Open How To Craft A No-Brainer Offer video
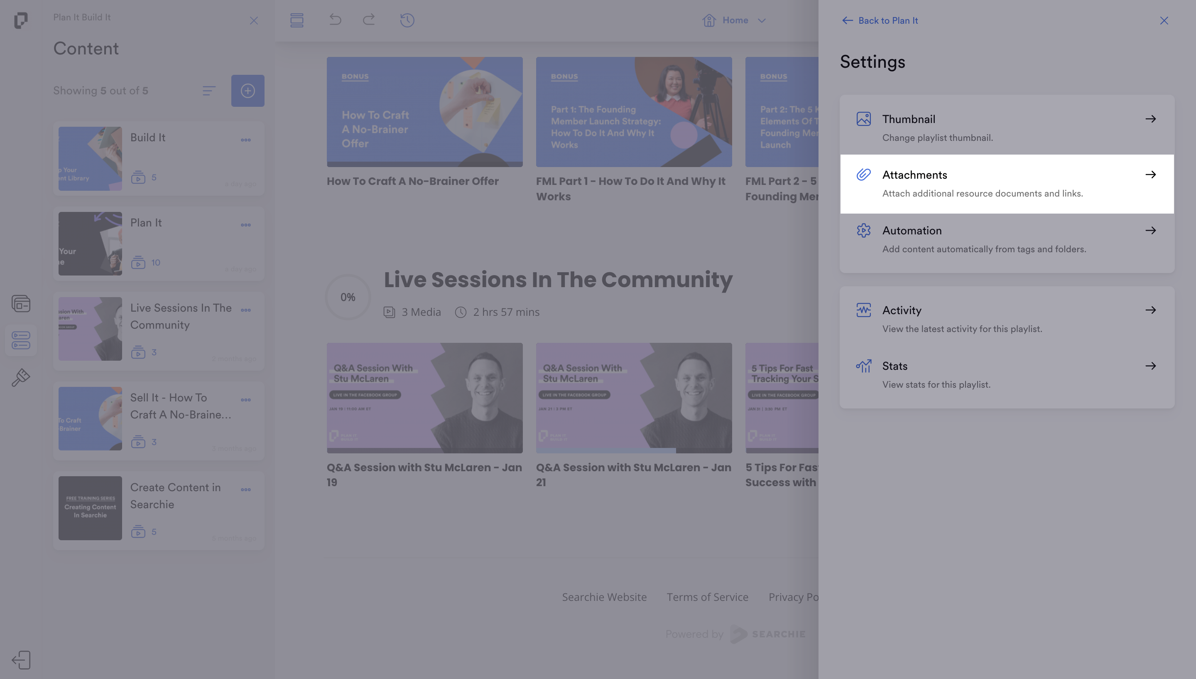 (424, 112)
